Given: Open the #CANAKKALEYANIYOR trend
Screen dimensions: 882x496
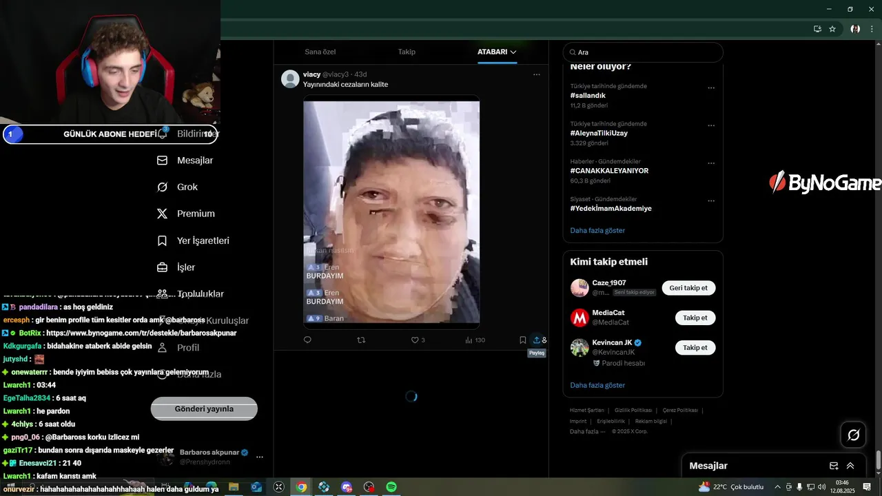Looking at the screenshot, I should point(609,170).
